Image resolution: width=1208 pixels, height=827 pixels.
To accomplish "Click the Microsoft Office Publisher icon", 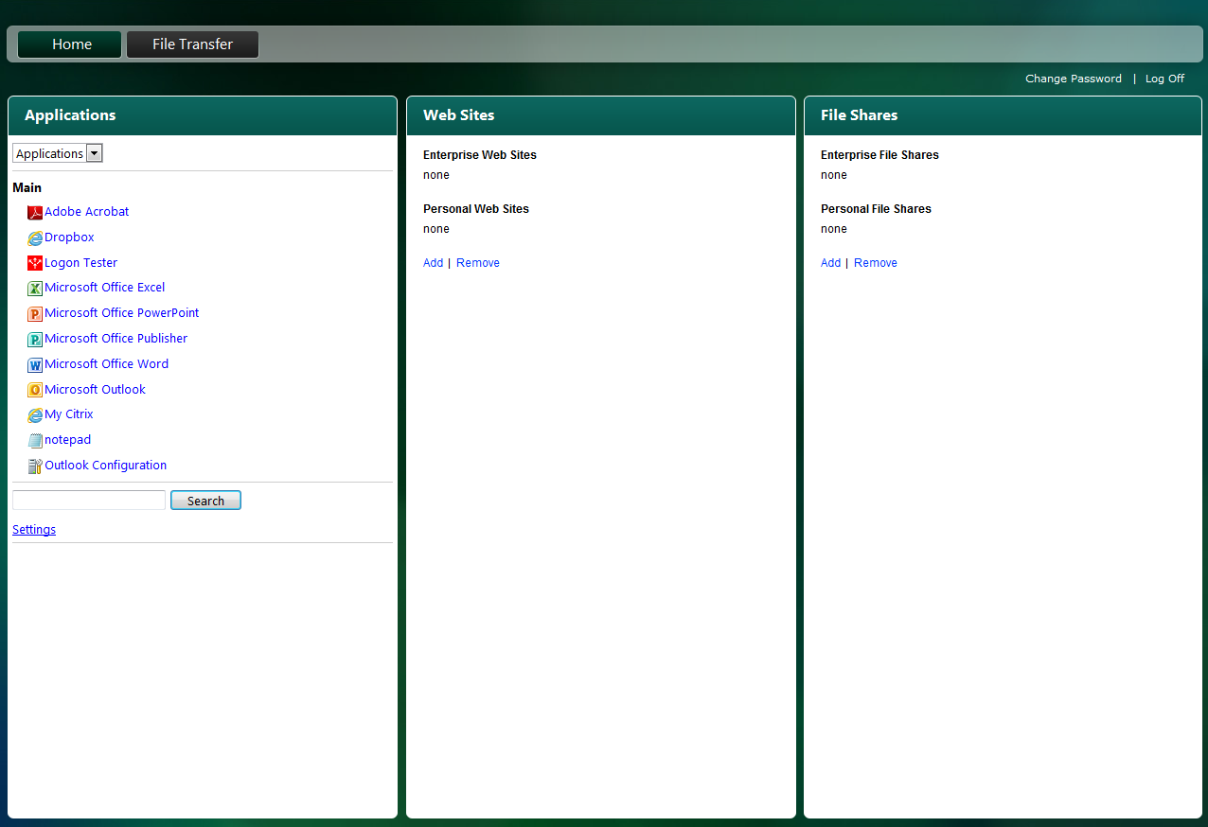I will (35, 340).
